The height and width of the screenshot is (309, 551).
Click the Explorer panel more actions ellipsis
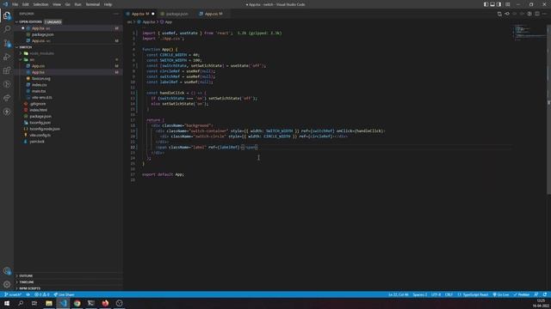pyautogui.click(x=116, y=14)
